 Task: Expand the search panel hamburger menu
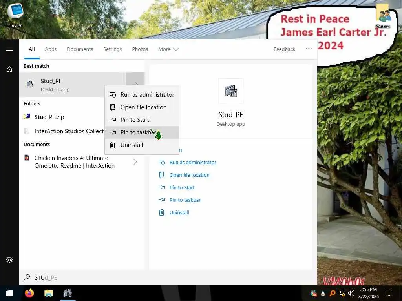(9, 50)
